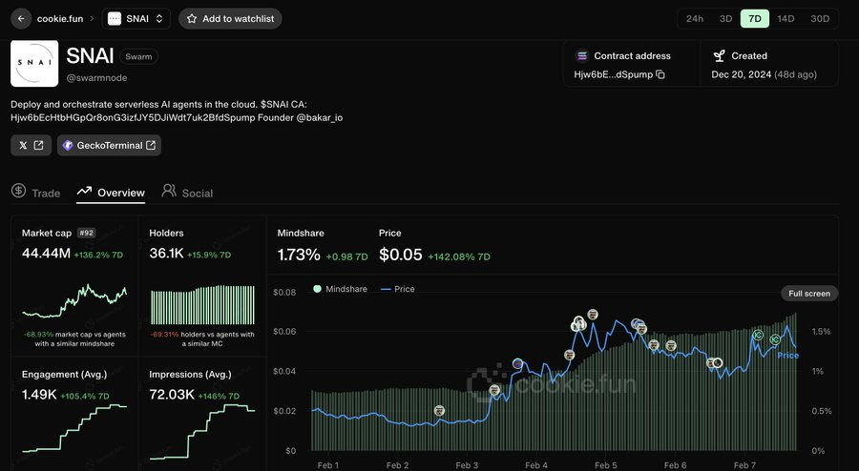Image resolution: width=859 pixels, height=471 pixels.
Task: Click the Overview tab
Action: (112, 193)
